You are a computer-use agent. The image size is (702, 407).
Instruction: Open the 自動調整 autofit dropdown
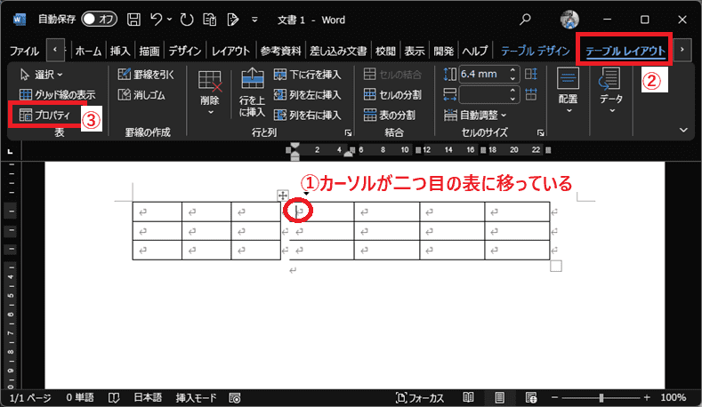pos(481,115)
